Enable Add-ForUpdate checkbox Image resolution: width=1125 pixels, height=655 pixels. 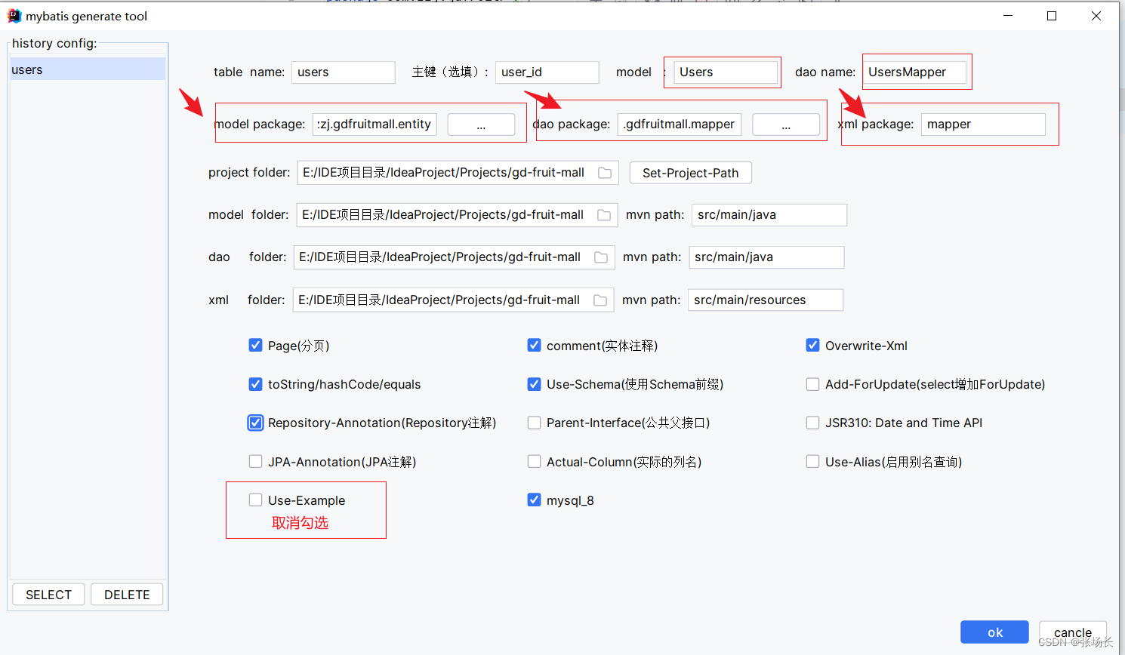[812, 384]
